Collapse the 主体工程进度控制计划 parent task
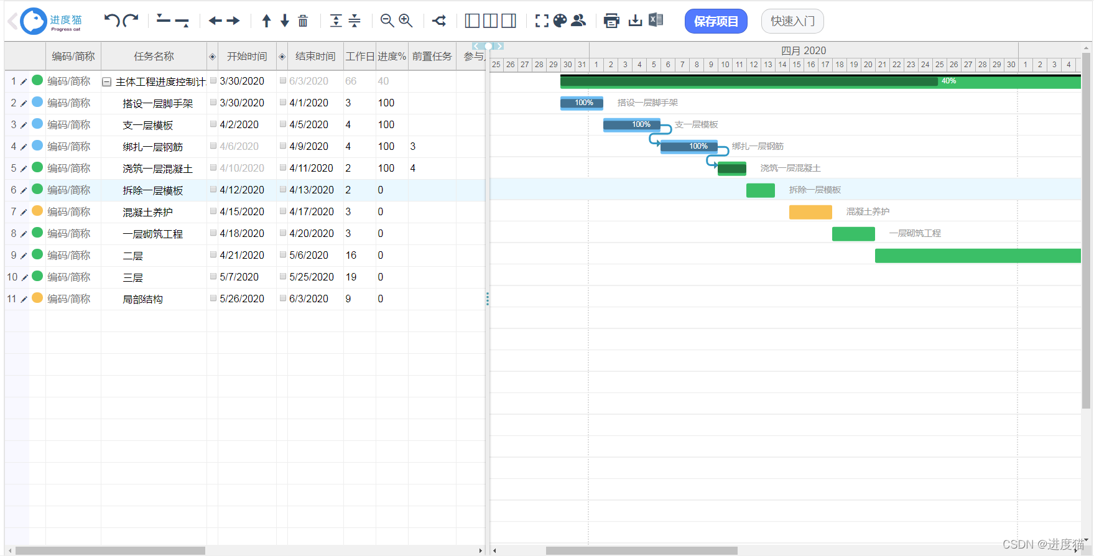Viewport: 1094px width, 556px height. 106,81
